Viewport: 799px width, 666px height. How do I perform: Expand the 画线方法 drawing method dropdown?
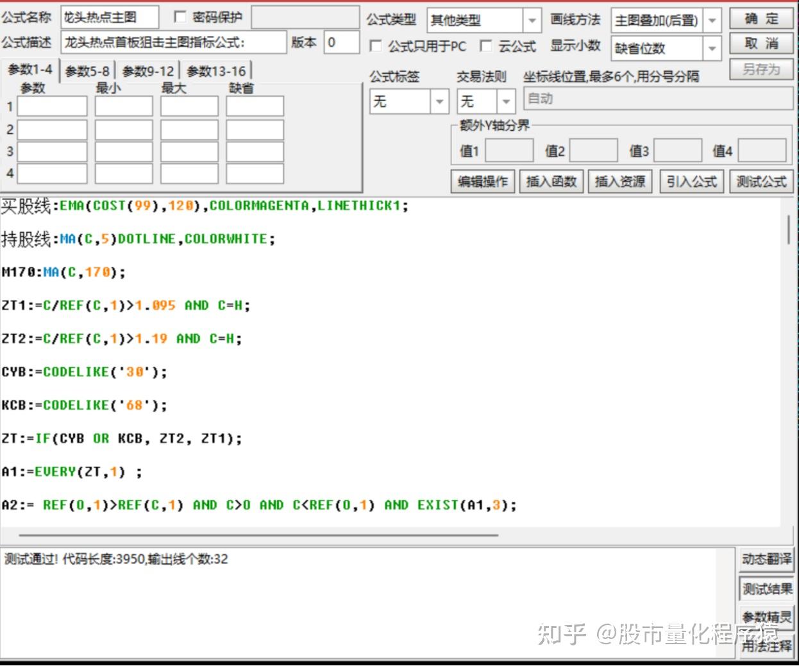pyautogui.click(x=712, y=21)
